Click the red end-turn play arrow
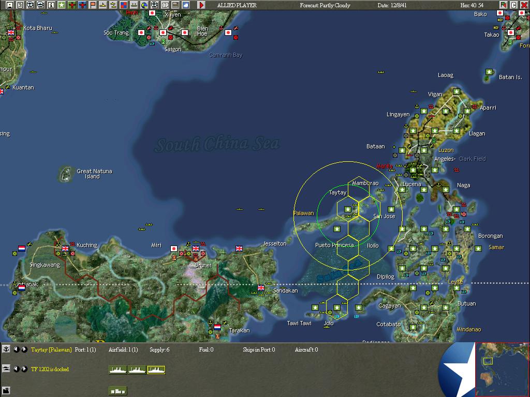The height and width of the screenshot is (397, 530). pos(201,5)
